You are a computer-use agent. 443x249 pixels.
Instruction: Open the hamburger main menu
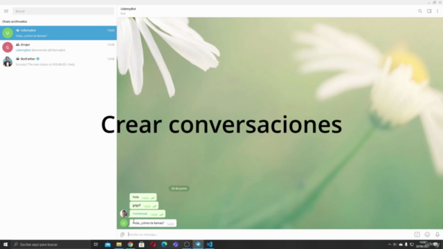click(6, 11)
